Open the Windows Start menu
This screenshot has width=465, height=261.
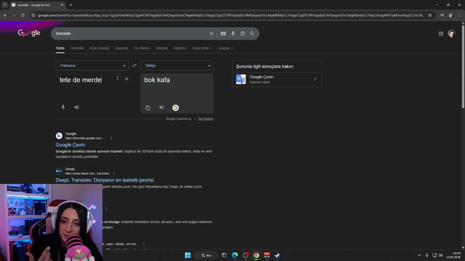coord(188,255)
